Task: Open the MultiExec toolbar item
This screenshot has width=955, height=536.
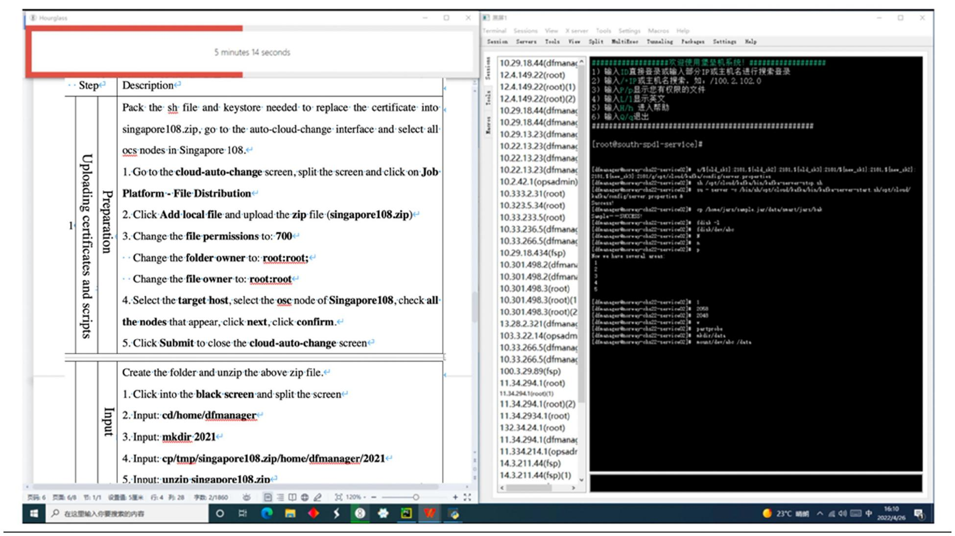Action: [624, 42]
